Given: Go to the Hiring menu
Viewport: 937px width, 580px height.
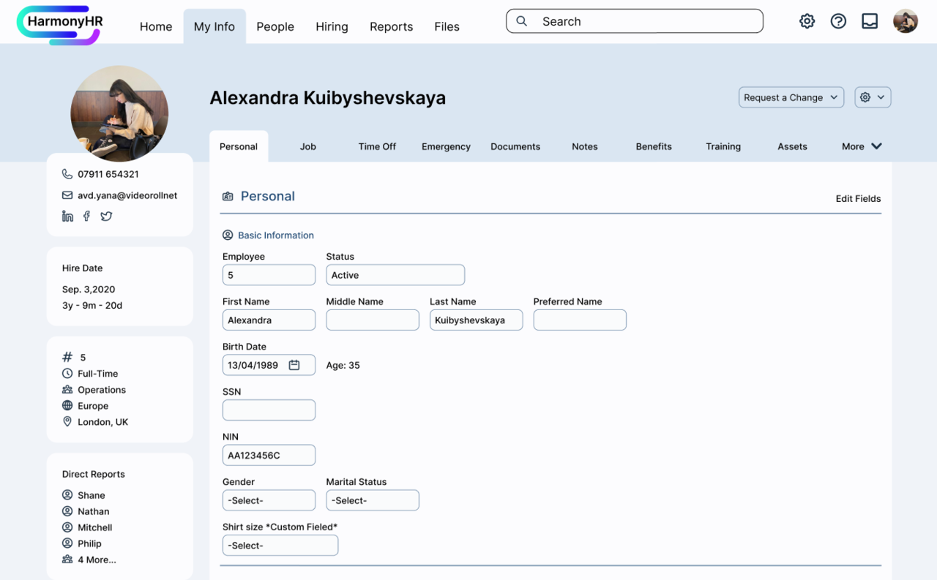Looking at the screenshot, I should pyautogui.click(x=332, y=26).
